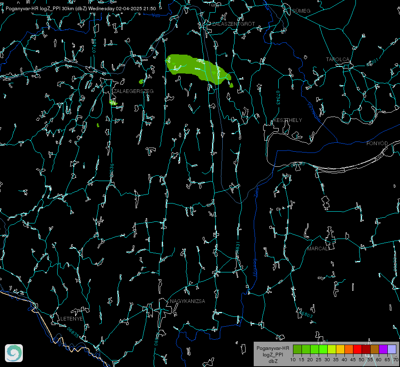This screenshot has height=367, width=400.
Task: Pick the bright red 45-50 dBZ swatch
Action: pos(358,349)
